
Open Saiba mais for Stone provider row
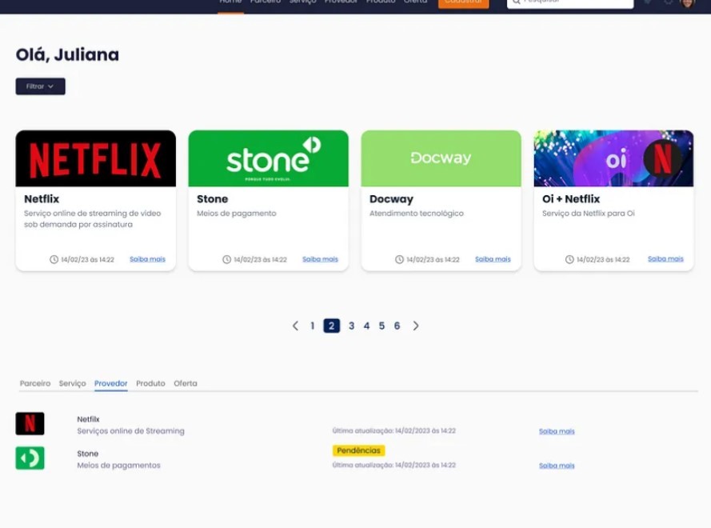point(557,466)
